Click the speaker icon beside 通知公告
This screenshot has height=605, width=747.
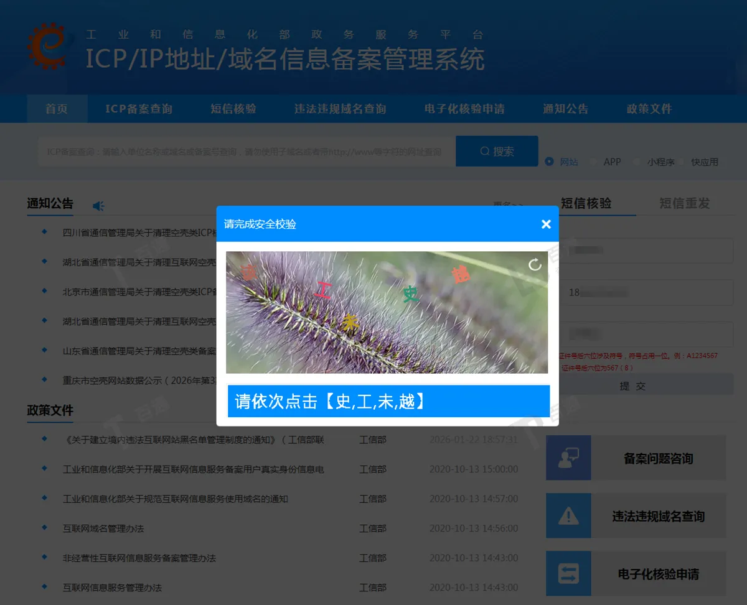pos(98,205)
